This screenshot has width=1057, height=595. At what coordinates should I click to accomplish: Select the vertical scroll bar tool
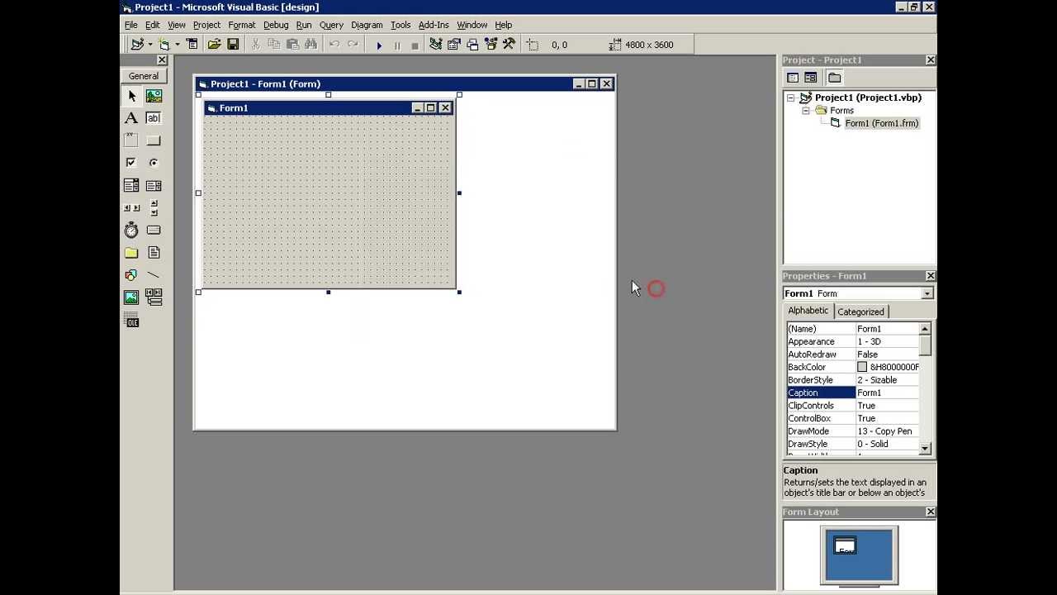[x=154, y=207]
